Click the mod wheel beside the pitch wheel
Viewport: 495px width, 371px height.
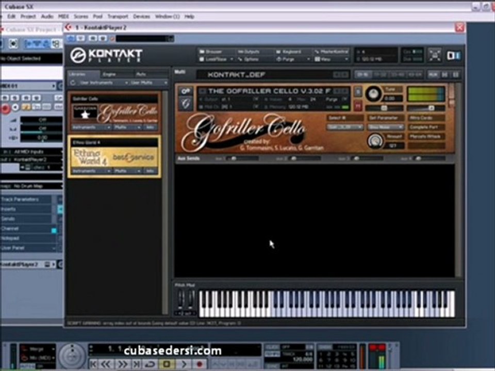[191, 299]
